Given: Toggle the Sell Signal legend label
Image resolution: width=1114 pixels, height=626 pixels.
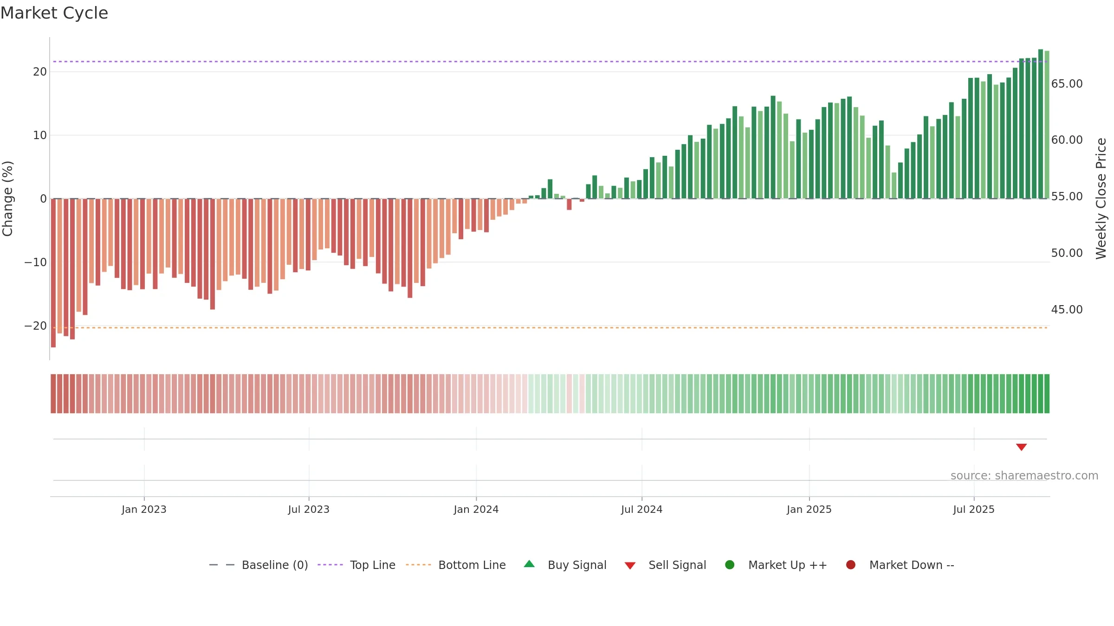Looking at the screenshot, I should coord(677,565).
